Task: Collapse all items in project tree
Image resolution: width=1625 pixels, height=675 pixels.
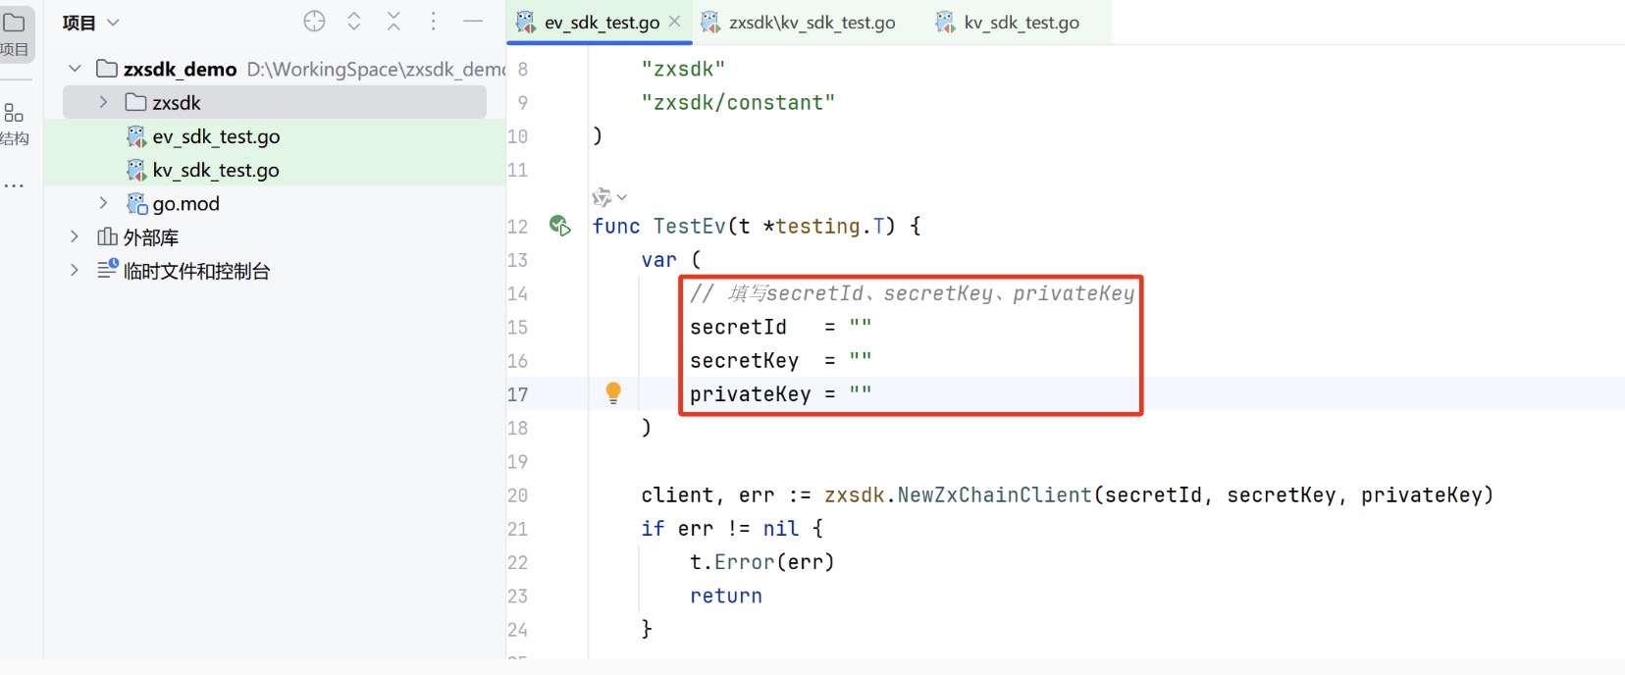Action: [393, 21]
